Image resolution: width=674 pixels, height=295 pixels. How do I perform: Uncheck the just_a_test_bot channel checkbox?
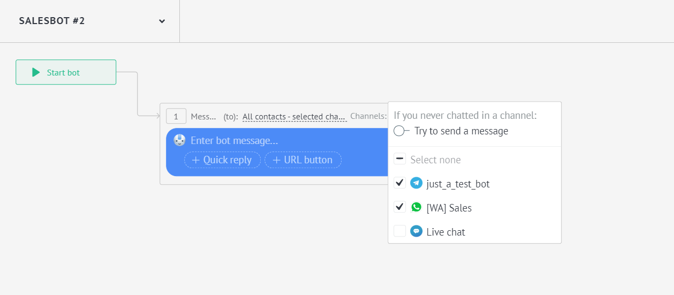click(399, 183)
